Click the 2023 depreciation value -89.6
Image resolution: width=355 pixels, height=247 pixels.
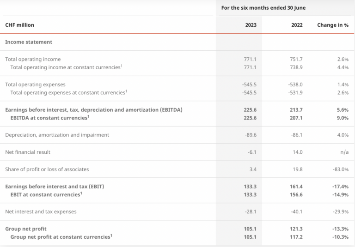click(249, 135)
